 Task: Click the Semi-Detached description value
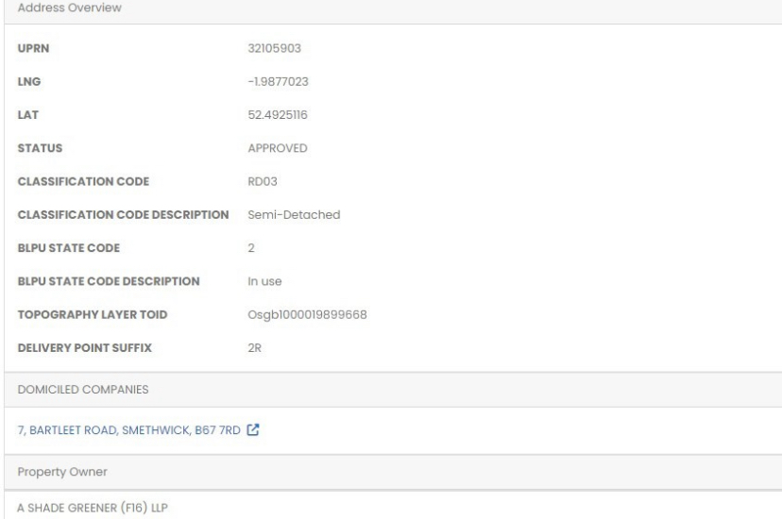(294, 214)
